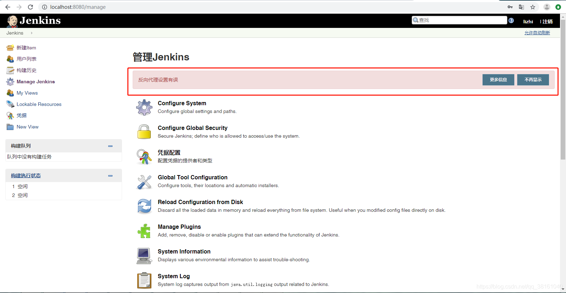
Task: Select Manage Jenkins in the sidebar
Action: [36, 82]
